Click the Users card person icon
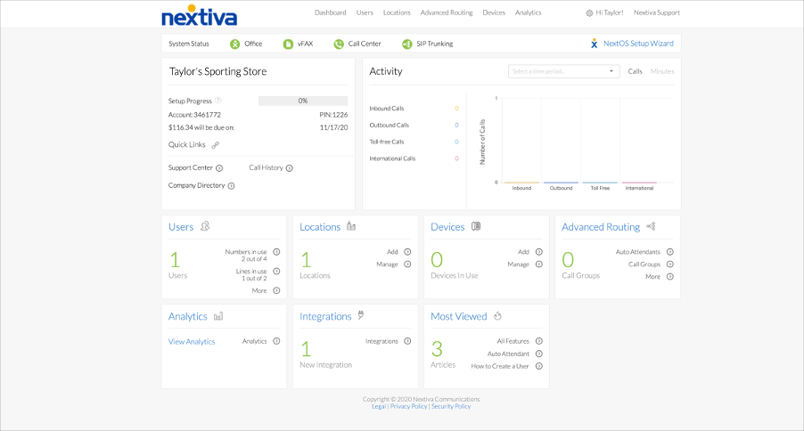The width and height of the screenshot is (804, 431). click(x=205, y=226)
